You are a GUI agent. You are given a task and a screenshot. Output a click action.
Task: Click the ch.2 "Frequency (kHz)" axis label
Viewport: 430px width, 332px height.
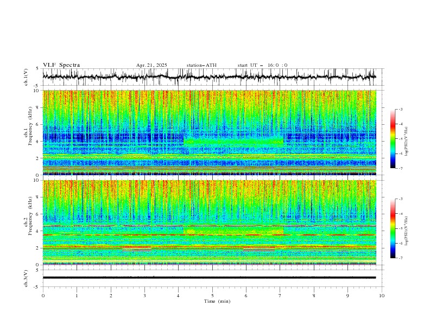pos(30,215)
